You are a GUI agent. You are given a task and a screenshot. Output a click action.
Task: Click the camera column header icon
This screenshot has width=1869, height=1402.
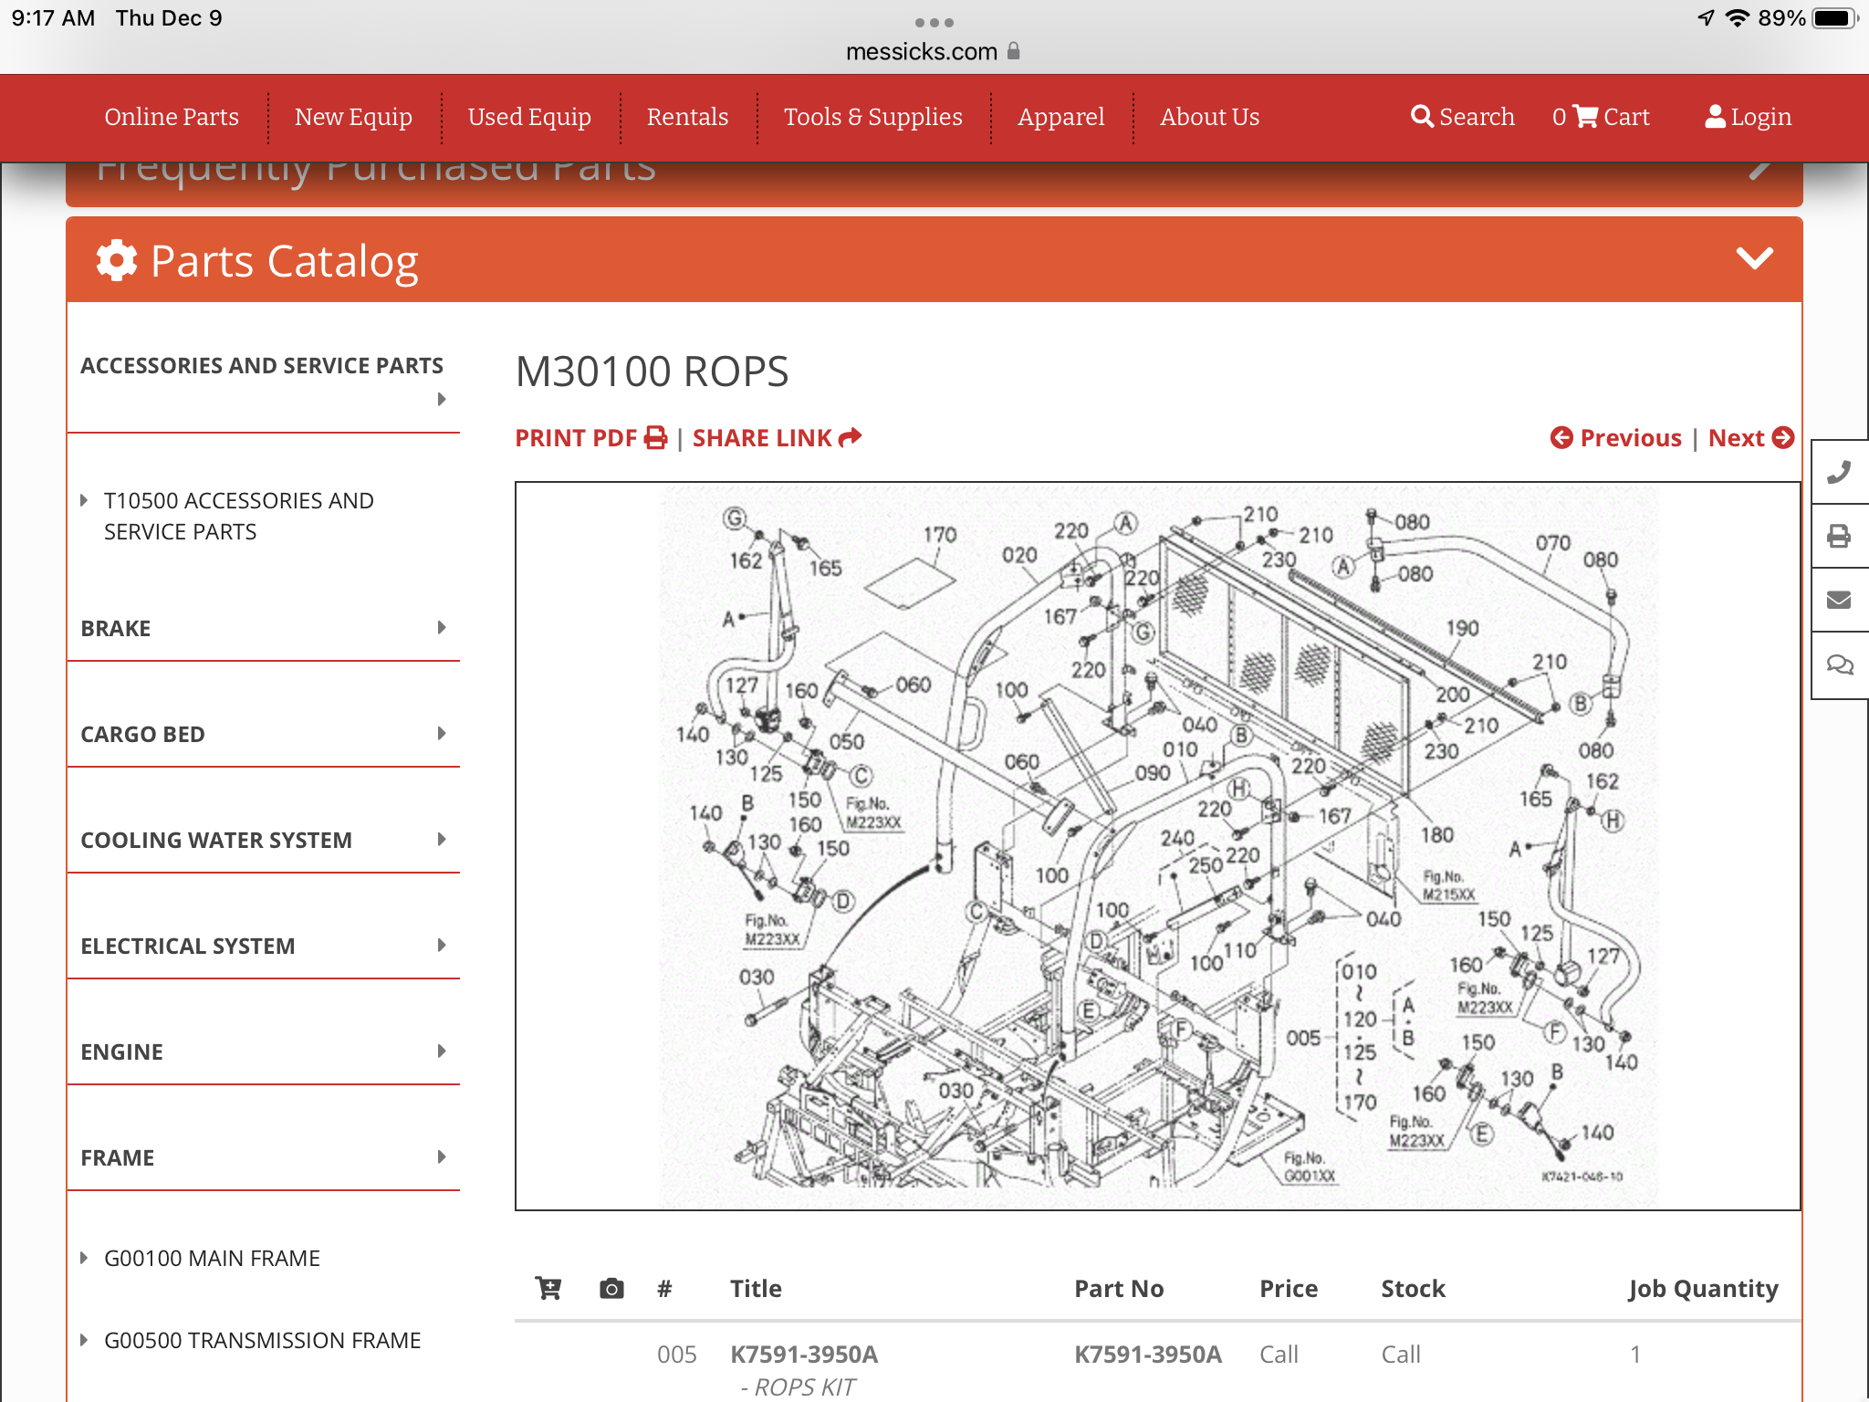tap(611, 1288)
